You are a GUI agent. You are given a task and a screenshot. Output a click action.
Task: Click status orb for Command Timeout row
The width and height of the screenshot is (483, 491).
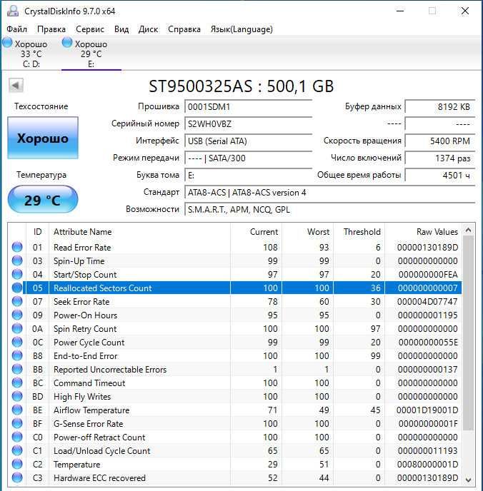tap(17, 383)
